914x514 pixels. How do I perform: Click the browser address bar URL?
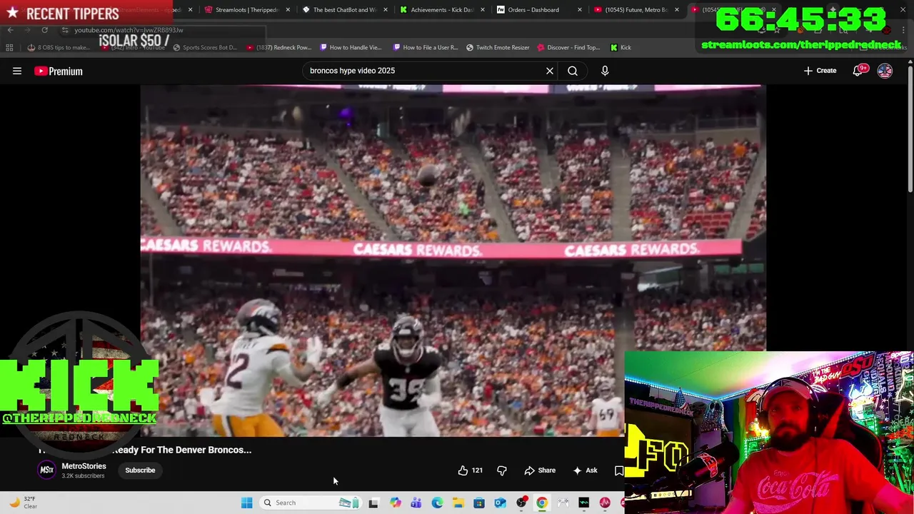click(x=129, y=30)
